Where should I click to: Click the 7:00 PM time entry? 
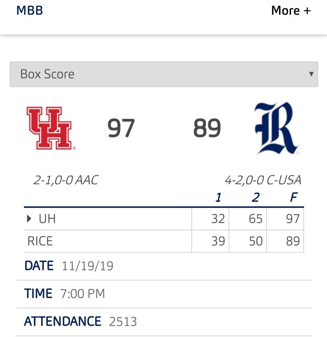82,294
